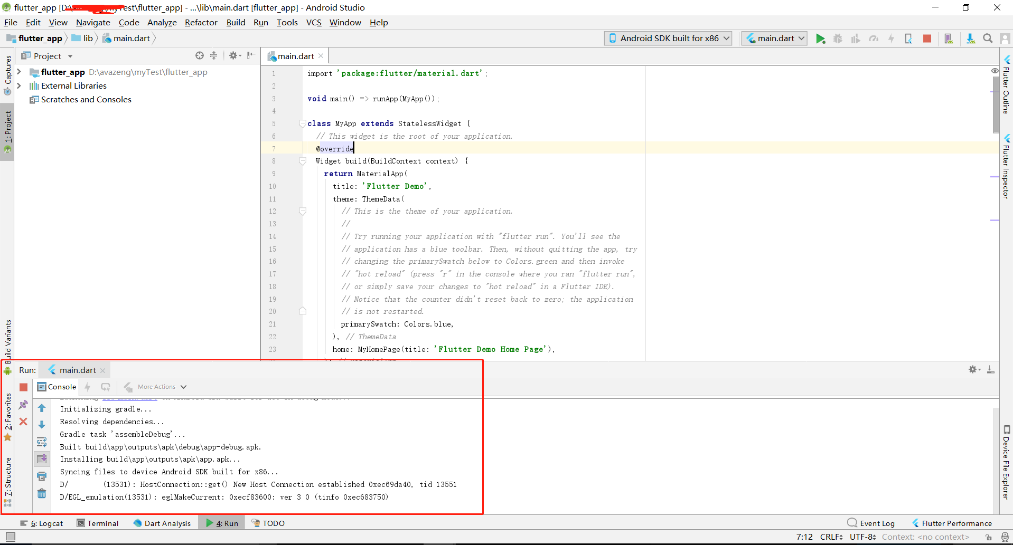
Task: Collapse all in Project panel
Action: (213, 55)
